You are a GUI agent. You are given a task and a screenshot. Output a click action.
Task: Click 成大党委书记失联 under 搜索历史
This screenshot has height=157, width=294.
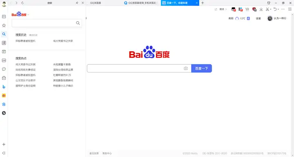pos(63,41)
